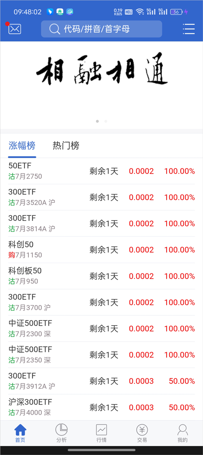Open the hamburger list menu icon
The width and height of the screenshot is (203, 455).
pos(189,29)
